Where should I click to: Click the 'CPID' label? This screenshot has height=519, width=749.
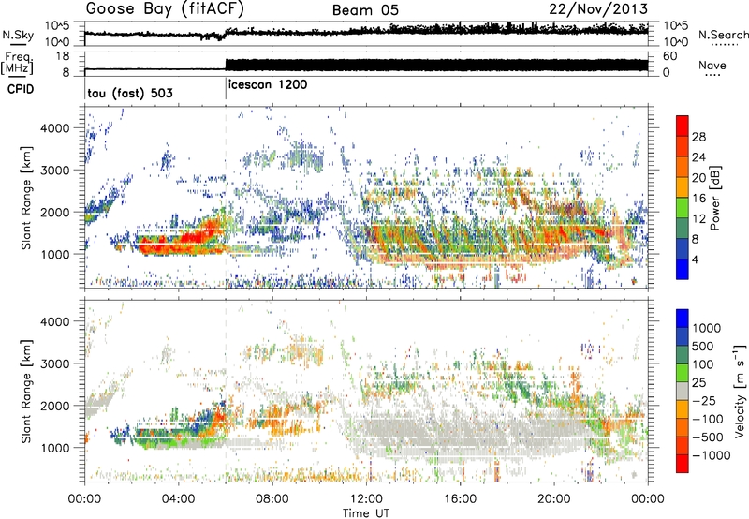[x=21, y=89]
